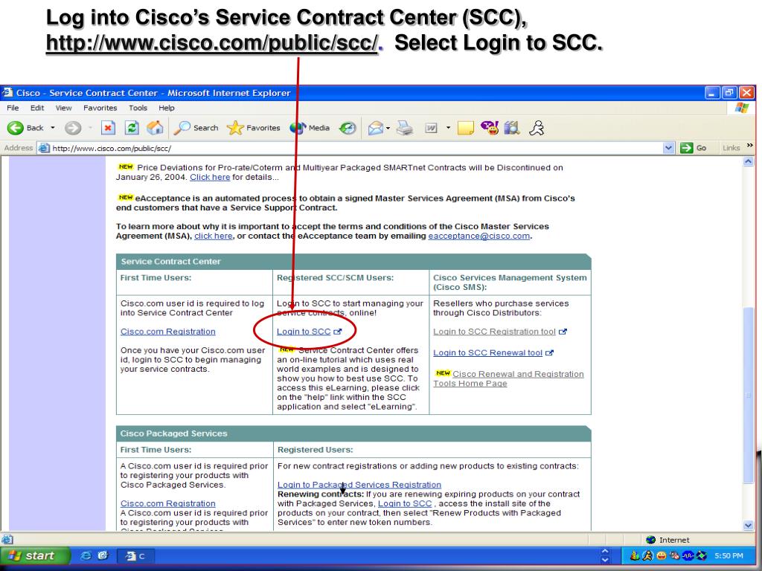Open the Tools menu
762x571 pixels.
(138, 108)
